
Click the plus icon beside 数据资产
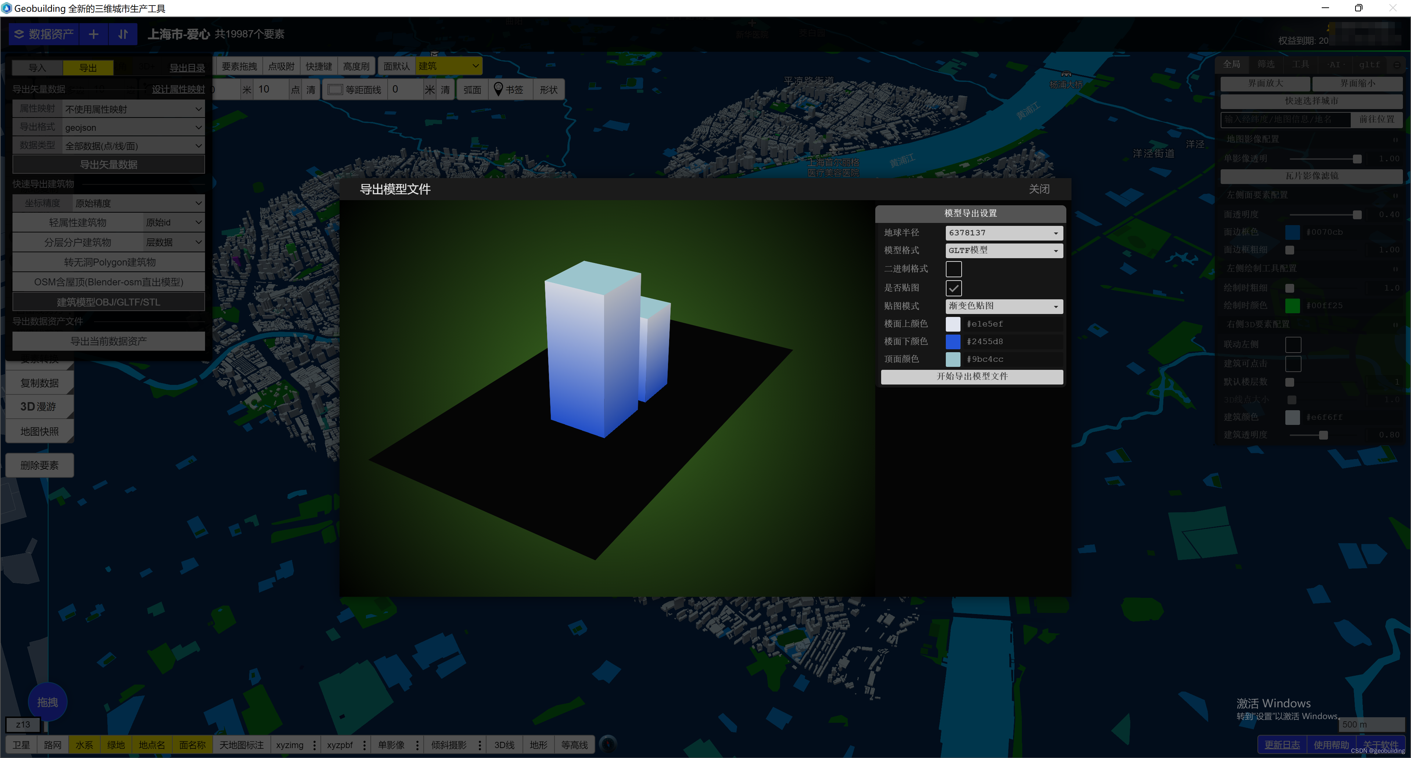click(x=94, y=34)
